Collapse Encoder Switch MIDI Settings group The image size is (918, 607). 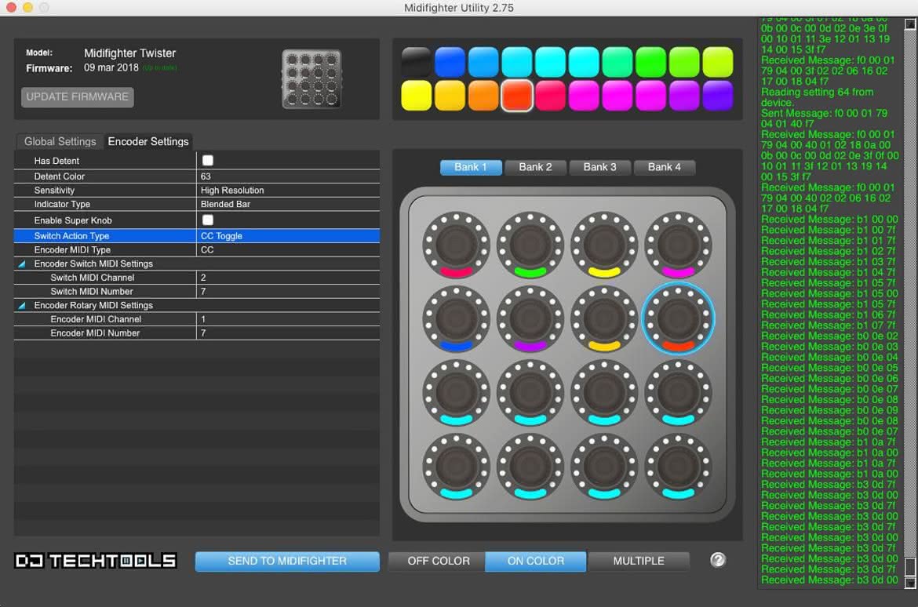(x=22, y=264)
